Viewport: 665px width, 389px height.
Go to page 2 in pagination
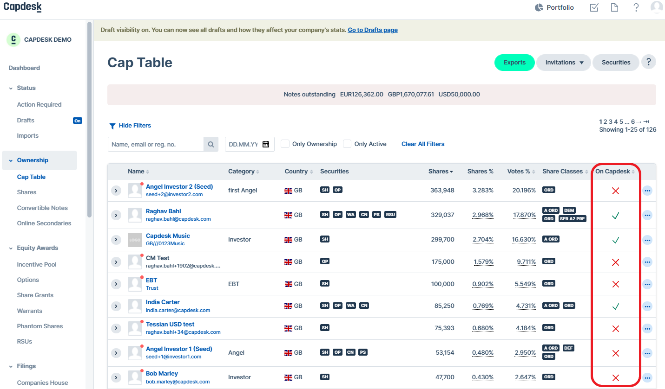click(606, 121)
